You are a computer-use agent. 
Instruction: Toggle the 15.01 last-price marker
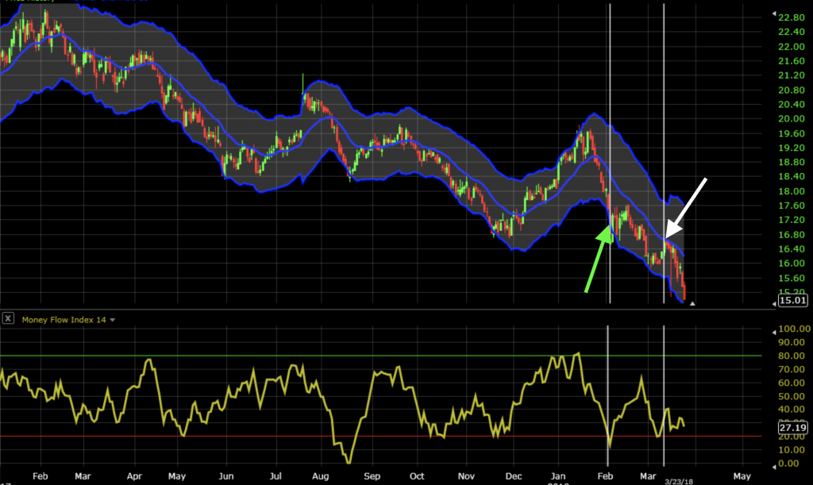(x=792, y=302)
